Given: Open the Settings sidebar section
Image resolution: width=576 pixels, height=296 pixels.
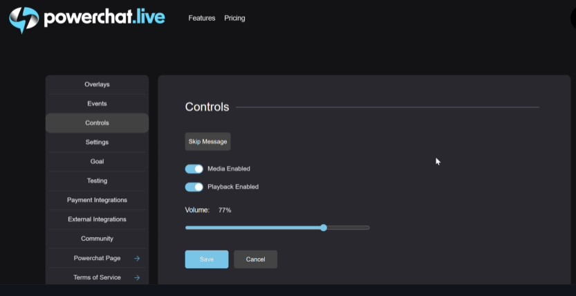Looking at the screenshot, I should coord(97,142).
